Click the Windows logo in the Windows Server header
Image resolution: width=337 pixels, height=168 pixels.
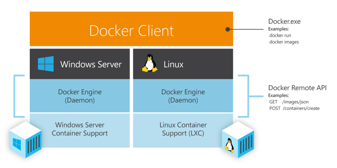[x=46, y=64]
